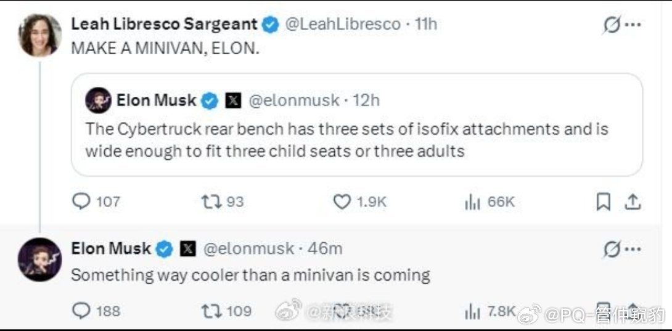Like the tweet with 1.9K likes

click(x=342, y=202)
